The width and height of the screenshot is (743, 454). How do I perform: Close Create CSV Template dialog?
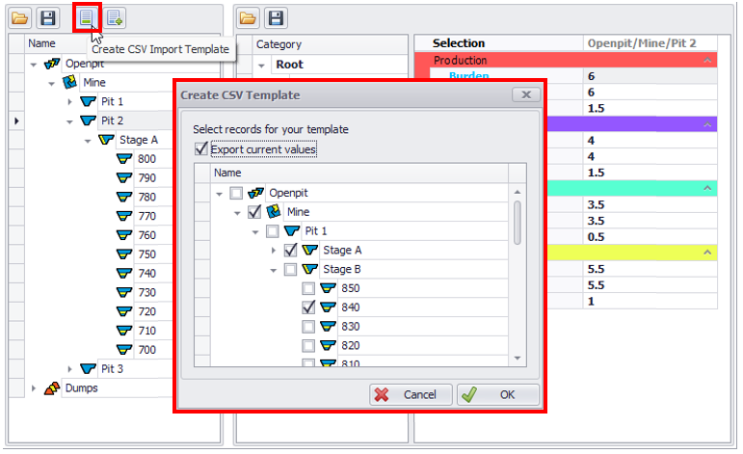click(x=526, y=94)
